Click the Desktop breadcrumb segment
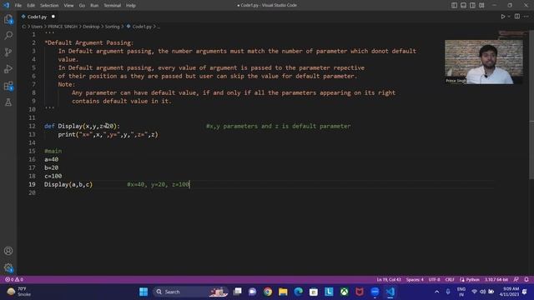 91,27
